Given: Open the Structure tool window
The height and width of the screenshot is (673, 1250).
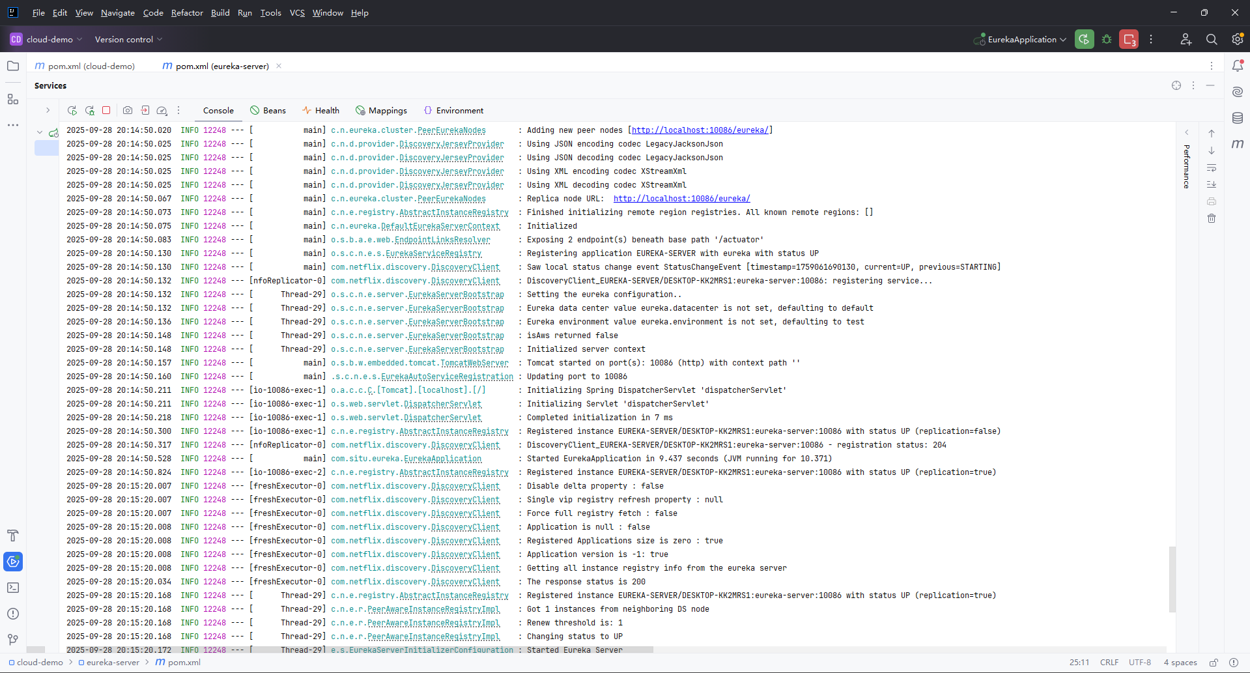Looking at the screenshot, I should [13, 99].
